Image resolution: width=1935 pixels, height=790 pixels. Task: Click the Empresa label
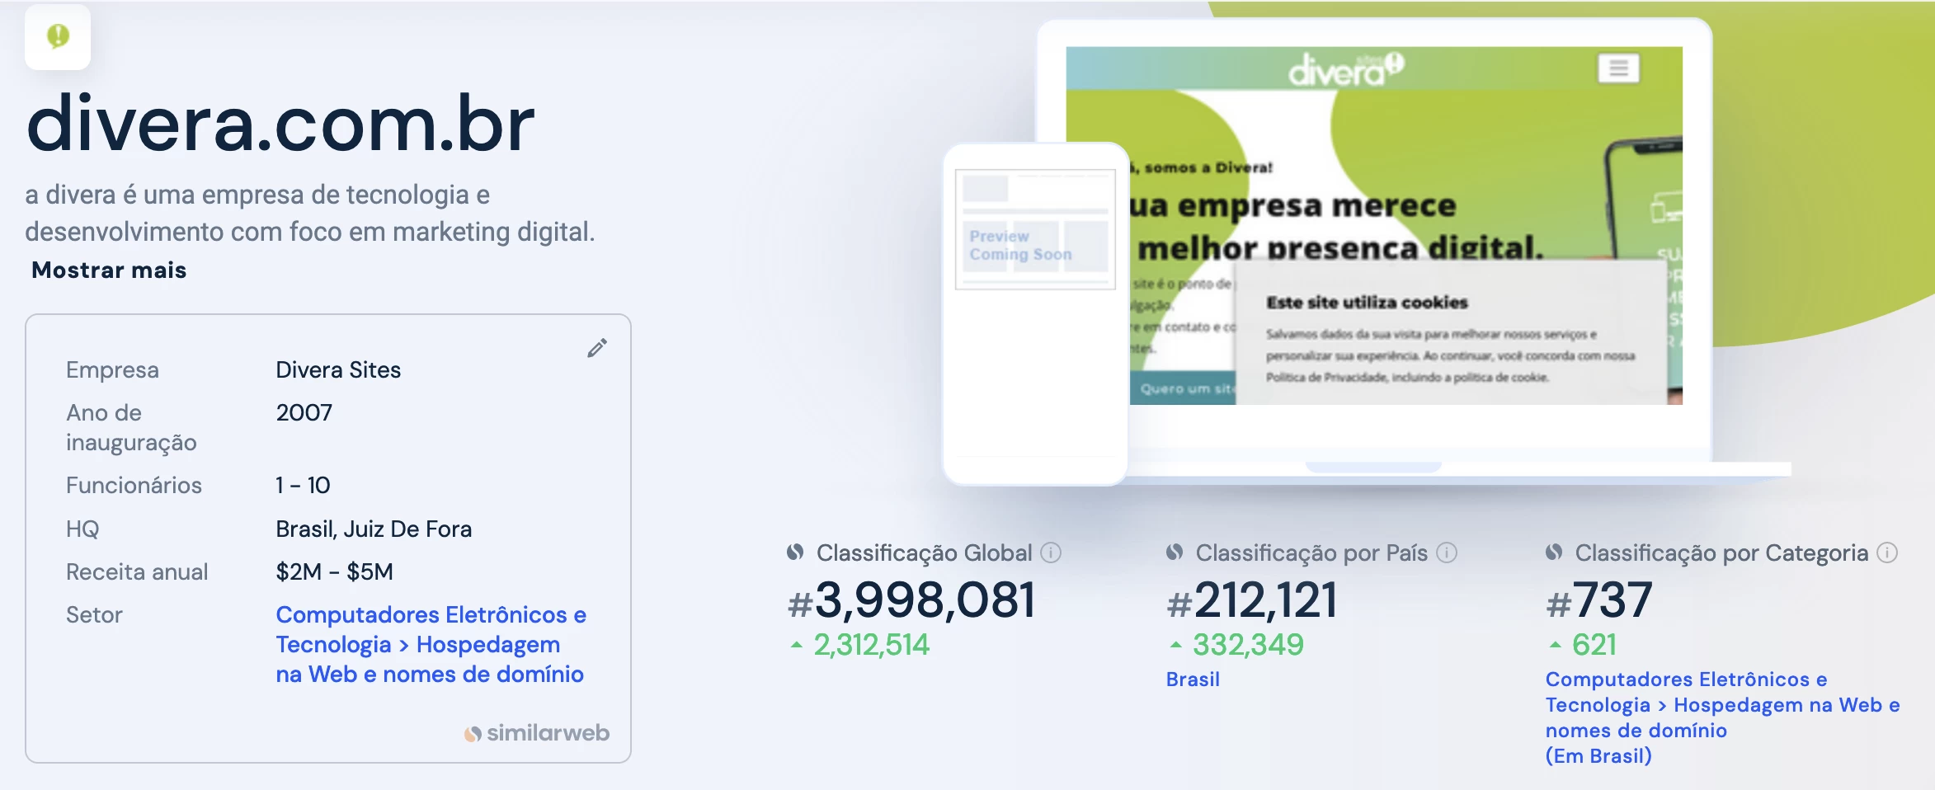[x=112, y=369]
